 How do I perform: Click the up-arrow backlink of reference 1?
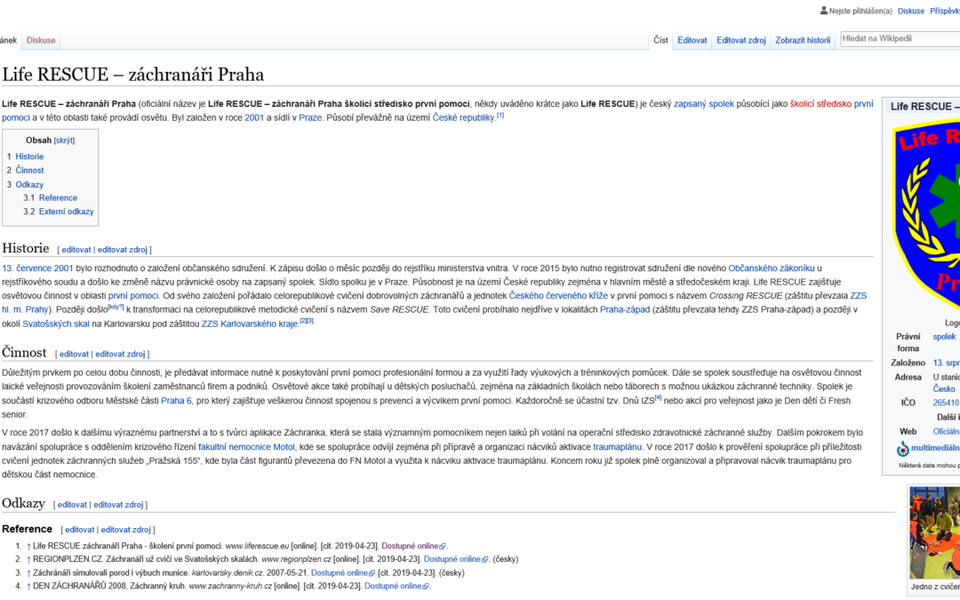(x=28, y=546)
